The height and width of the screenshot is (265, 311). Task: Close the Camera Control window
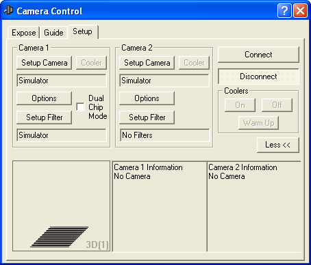[300, 10]
